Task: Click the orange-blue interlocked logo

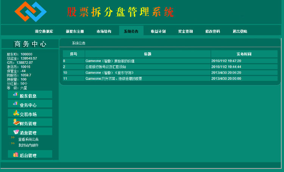Action: [x=31, y=12]
